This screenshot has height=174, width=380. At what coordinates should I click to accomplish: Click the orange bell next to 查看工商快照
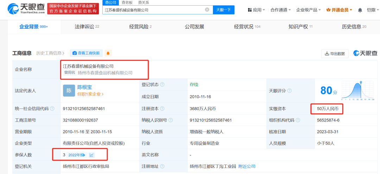point(108,53)
